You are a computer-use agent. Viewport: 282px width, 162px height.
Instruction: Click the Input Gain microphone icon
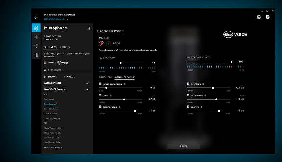[101, 58]
